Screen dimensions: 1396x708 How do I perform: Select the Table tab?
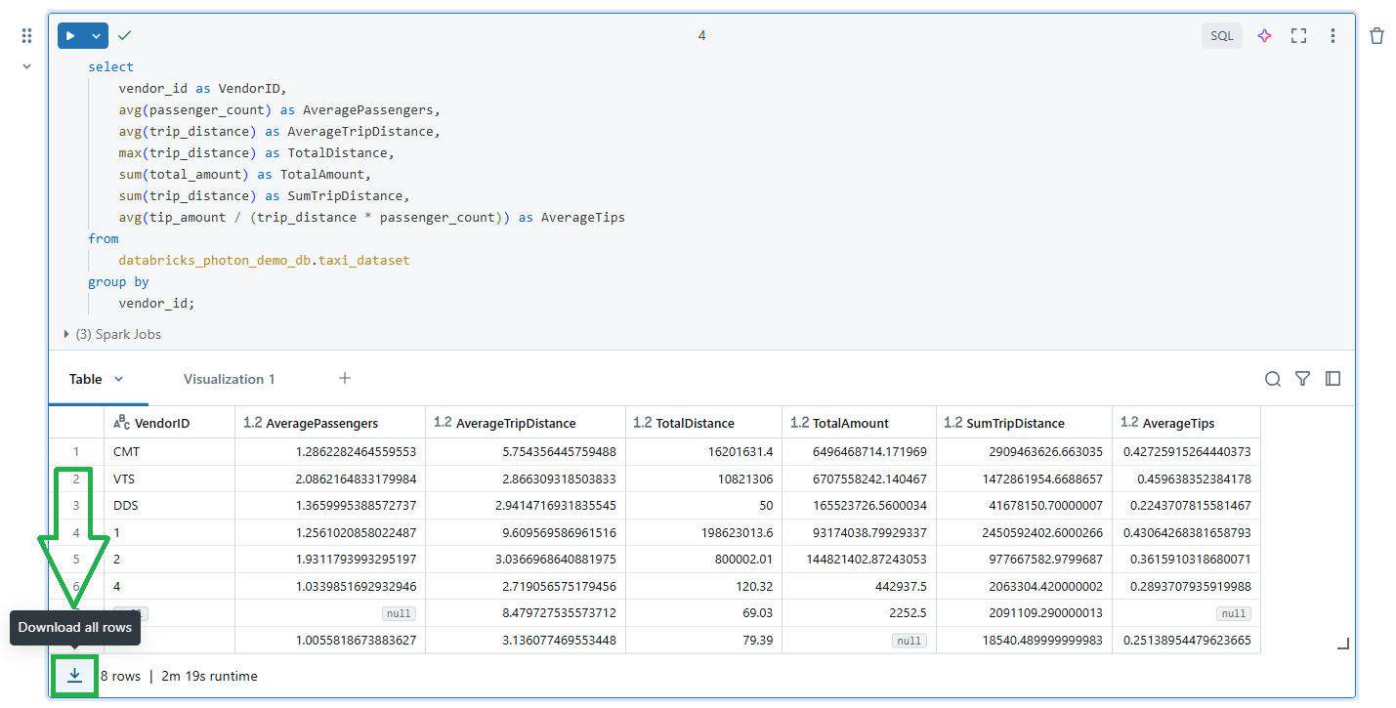click(x=85, y=379)
